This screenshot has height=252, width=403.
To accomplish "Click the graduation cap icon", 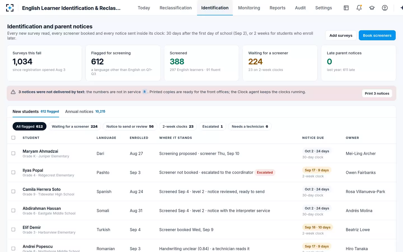I will point(372,8).
